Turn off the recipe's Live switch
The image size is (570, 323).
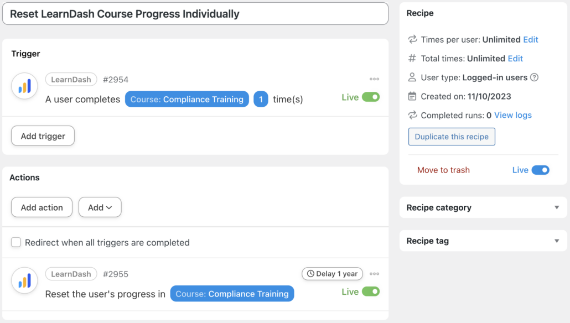click(542, 170)
